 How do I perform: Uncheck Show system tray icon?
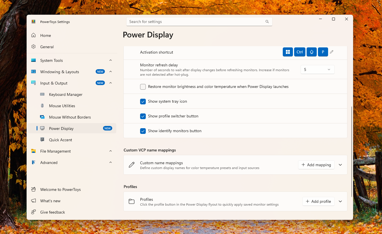(x=143, y=101)
